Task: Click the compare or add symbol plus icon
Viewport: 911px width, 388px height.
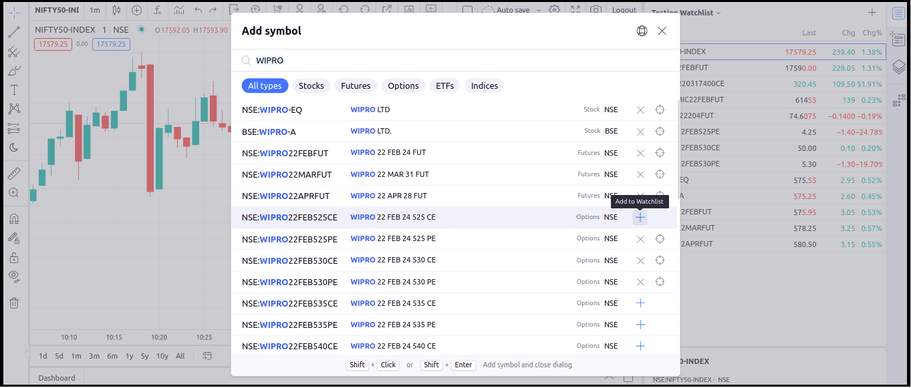Action: pyautogui.click(x=137, y=10)
